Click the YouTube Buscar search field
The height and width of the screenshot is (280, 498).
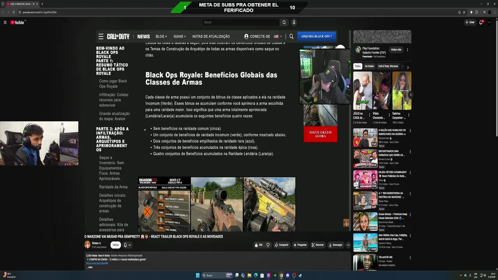tap(241, 22)
